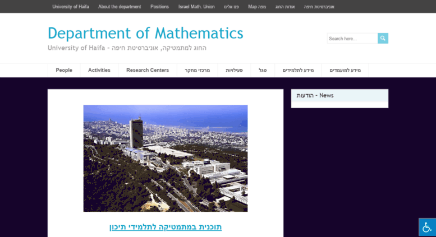
Task: Click the search magnifier button
Action: click(383, 38)
